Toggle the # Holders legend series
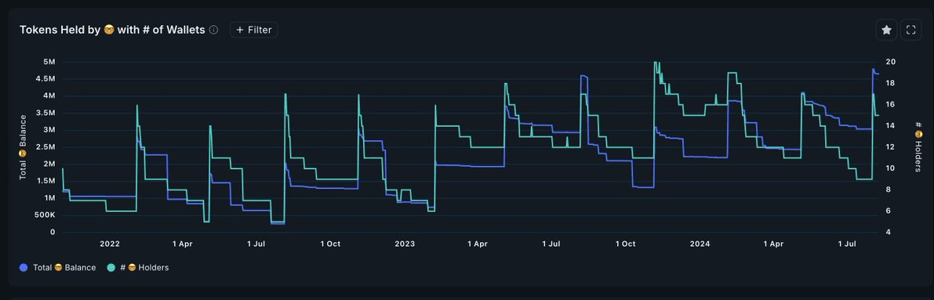934x300 pixels. click(x=137, y=268)
